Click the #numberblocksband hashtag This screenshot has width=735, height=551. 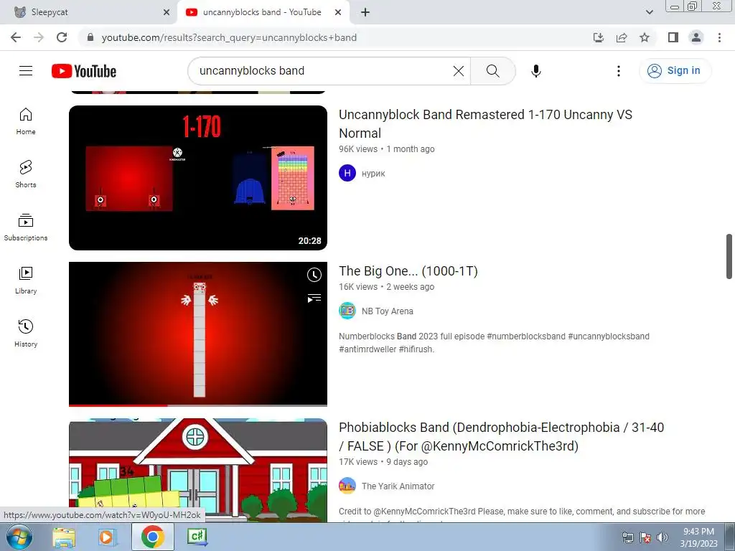526,336
